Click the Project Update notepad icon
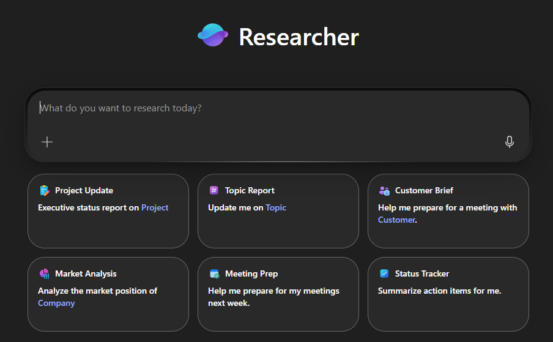 pos(44,190)
